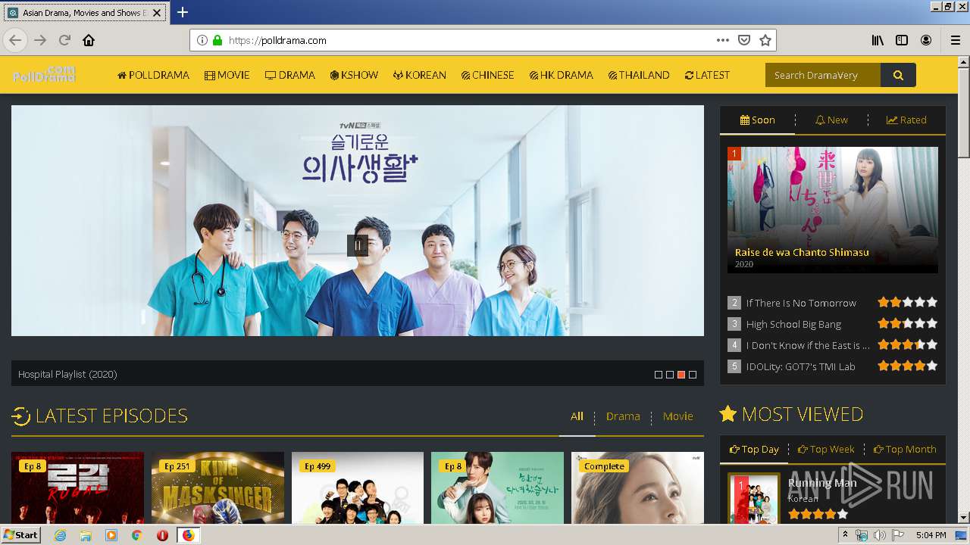Go back using Firefox back arrow
The height and width of the screenshot is (545, 970).
(x=15, y=40)
